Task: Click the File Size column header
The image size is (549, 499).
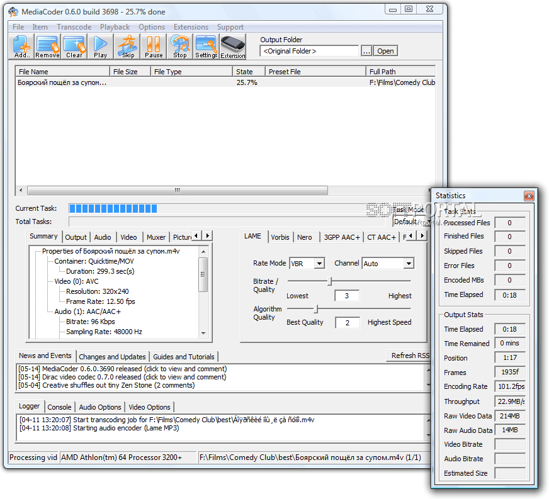Action: point(130,72)
